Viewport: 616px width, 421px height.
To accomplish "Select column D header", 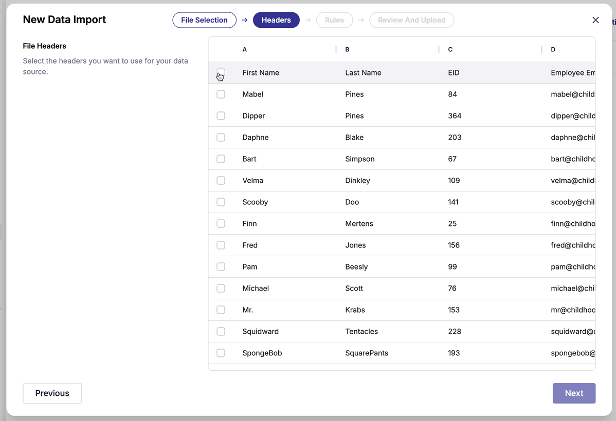I will 553,49.
